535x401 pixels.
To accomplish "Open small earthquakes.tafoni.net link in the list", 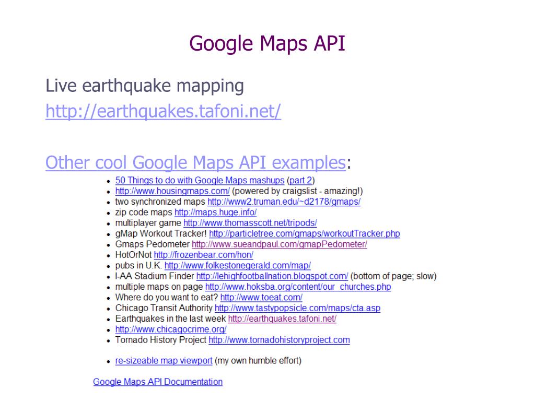I will pos(282,319).
